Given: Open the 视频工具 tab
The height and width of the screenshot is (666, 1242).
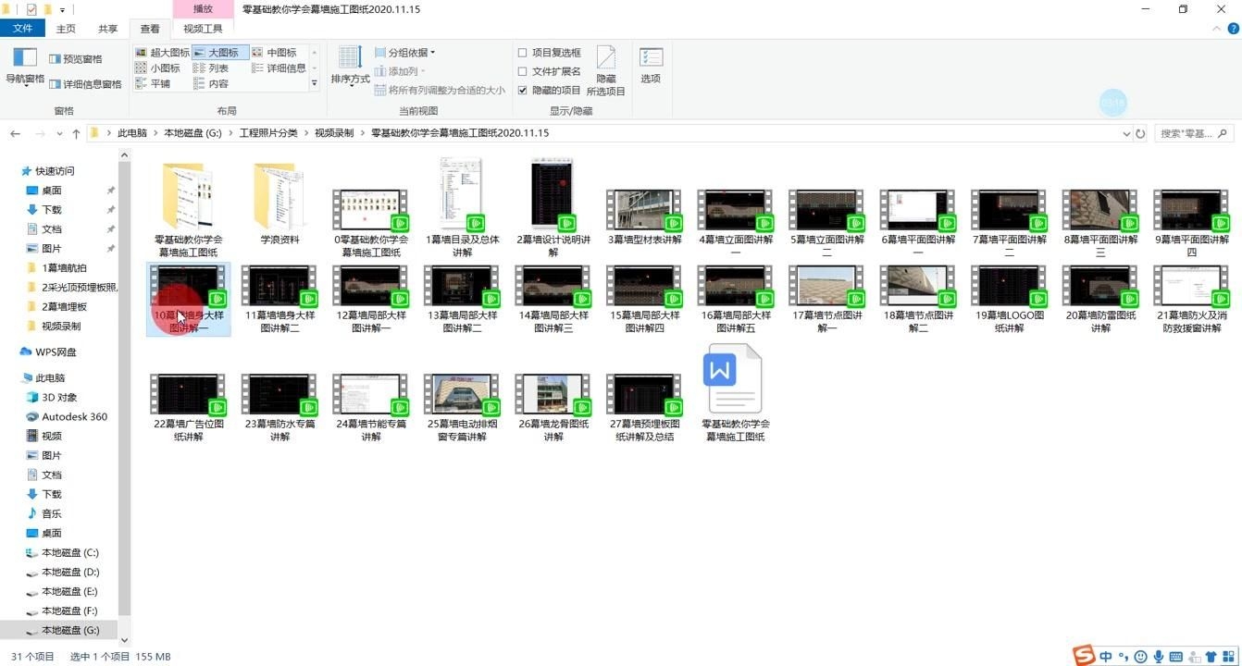Looking at the screenshot, I should coord(203,29).
